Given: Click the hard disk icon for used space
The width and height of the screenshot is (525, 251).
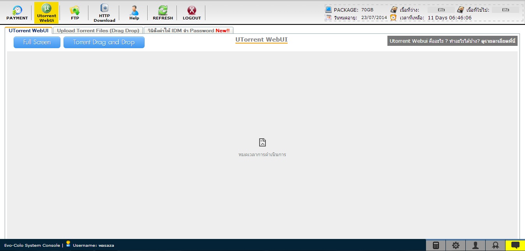Looking at the screenshot, I should pos(461,10).
